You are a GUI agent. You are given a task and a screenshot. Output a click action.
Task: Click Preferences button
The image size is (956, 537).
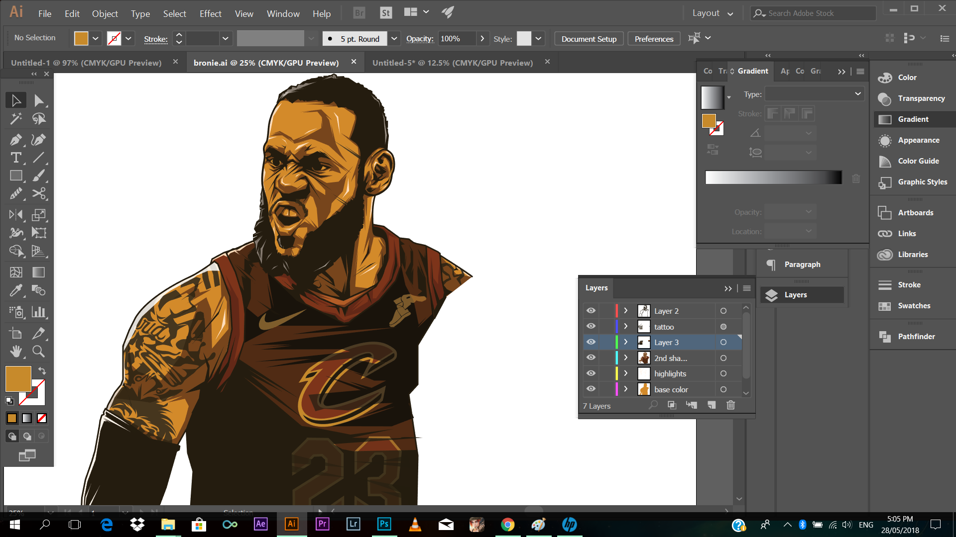(654, 39)
